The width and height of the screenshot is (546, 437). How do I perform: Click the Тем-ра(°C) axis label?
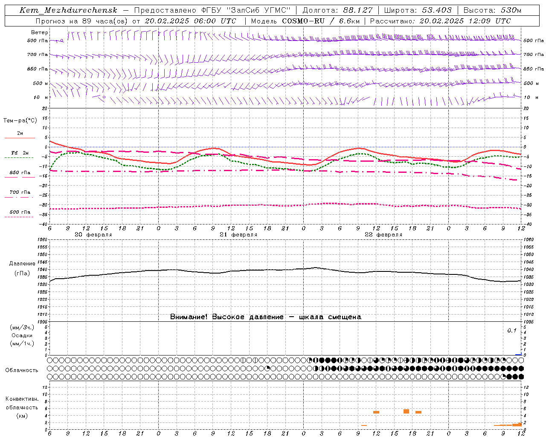[20, 121]
